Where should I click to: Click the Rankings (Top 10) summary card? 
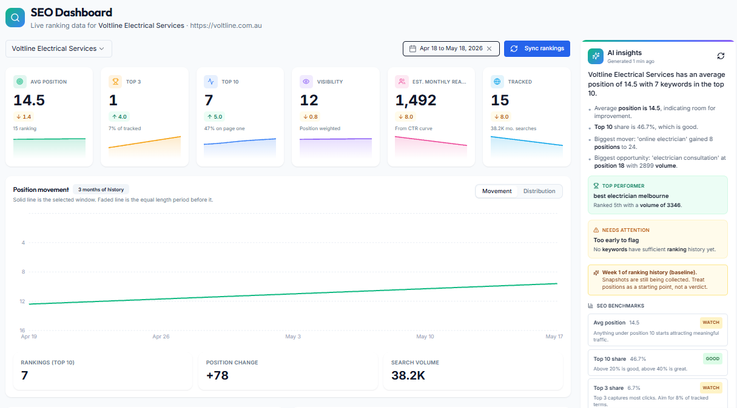point(103,372)
